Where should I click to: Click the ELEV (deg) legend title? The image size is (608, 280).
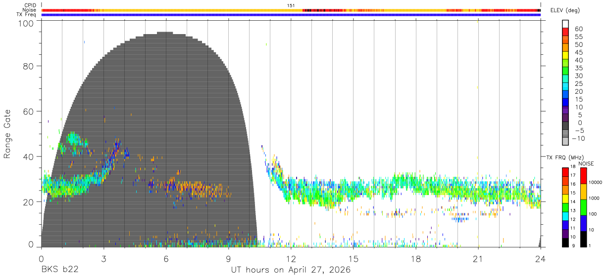pos(565,10)
